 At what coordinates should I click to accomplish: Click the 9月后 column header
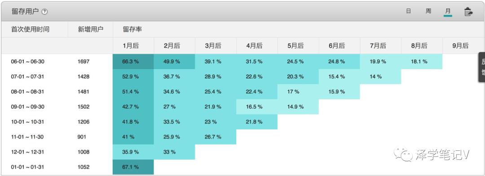tap(460, 46)
